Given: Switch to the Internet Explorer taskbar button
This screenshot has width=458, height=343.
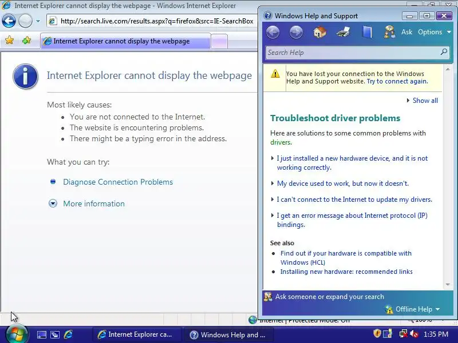Looking at the screenshot, I should click(x=137, y=334).
